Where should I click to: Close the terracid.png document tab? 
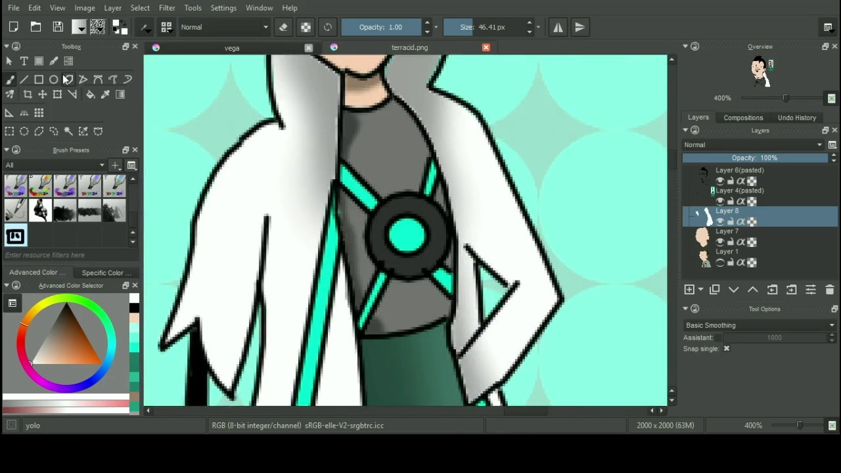click(x=486, y=47)
